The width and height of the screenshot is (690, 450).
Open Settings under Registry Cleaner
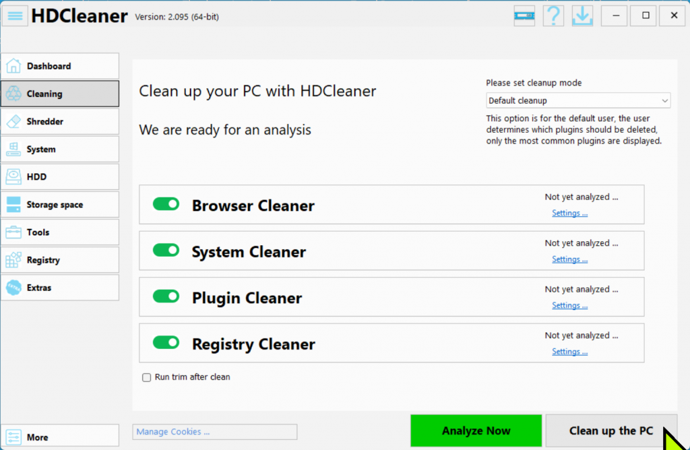point(569,351)
